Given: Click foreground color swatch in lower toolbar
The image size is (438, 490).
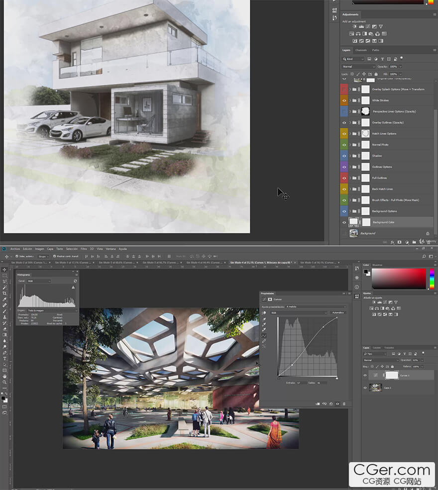Looking at the screenshot, I should point(3,398).
